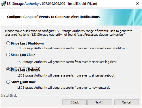Viewport: 142px width, 108px height.
Task: Click the Since Log Clear label text
Action: coord(23,55)
